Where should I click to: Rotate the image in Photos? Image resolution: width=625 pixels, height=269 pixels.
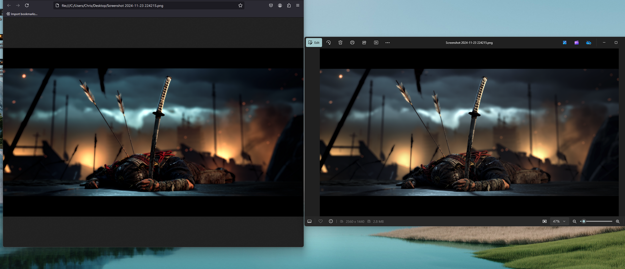(329, 42)
